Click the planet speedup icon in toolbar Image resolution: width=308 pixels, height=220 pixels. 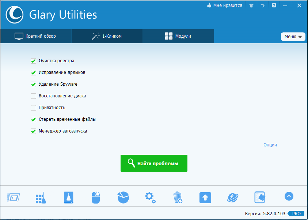pyautogui.click(x=232, y=197)
